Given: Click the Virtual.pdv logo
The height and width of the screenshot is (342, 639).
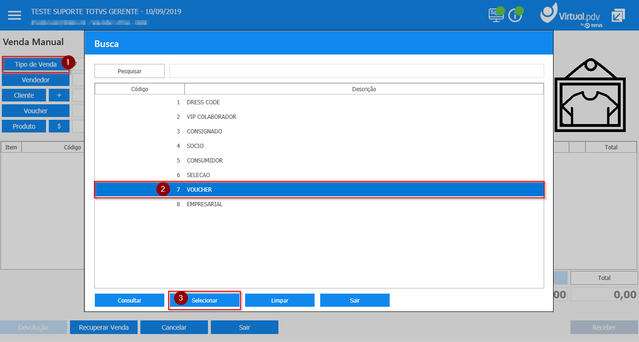Looking at the screenshot, I should coord(571,15).
